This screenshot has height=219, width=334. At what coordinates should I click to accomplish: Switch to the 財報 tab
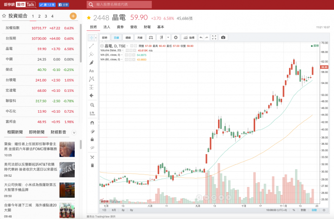[x=147, y=27]
